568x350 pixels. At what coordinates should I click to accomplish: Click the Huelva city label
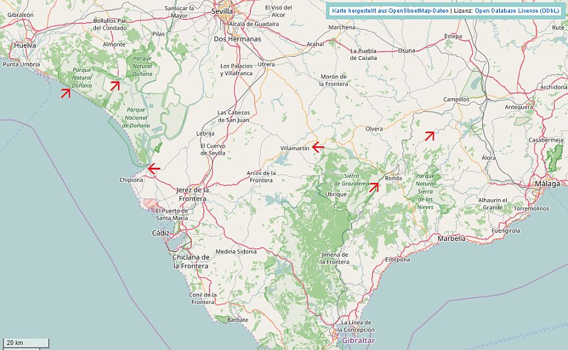click(x=25, y=45)
